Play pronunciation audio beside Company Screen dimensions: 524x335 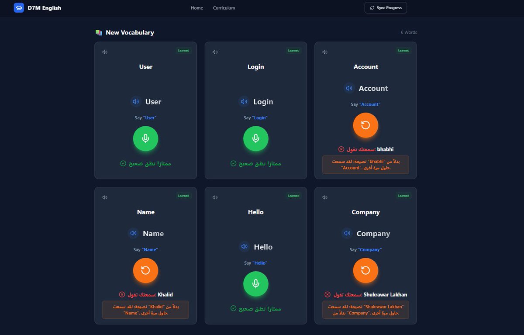tap(347, 233)
